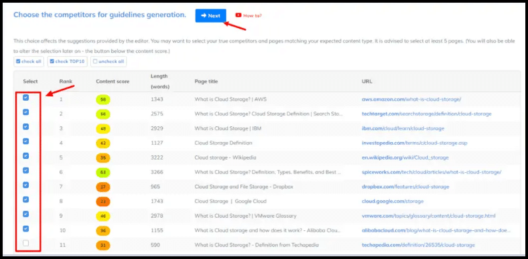The height and width of the screenshot is (259, 528).
Task: Click content score badge 23 for Google Cloud
Action: click(103, 202)
